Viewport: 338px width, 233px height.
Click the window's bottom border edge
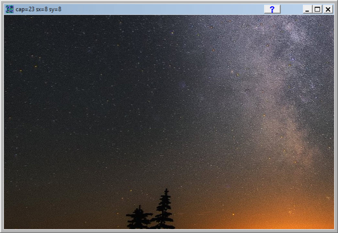click(169, 231)
